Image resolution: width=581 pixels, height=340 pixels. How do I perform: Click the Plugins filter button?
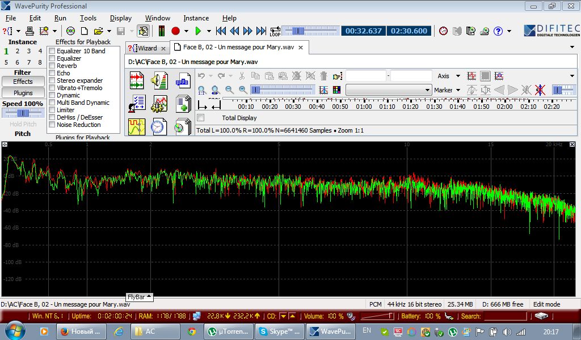tap(23, 93)
